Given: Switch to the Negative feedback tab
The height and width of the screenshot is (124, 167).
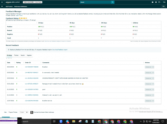Looking at the screenshot, I should [x=29, y=55].
